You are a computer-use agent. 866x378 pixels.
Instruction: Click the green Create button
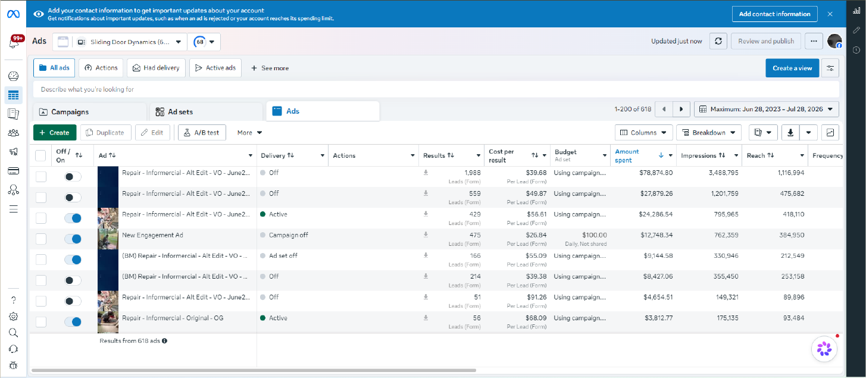tap(54, 132)
